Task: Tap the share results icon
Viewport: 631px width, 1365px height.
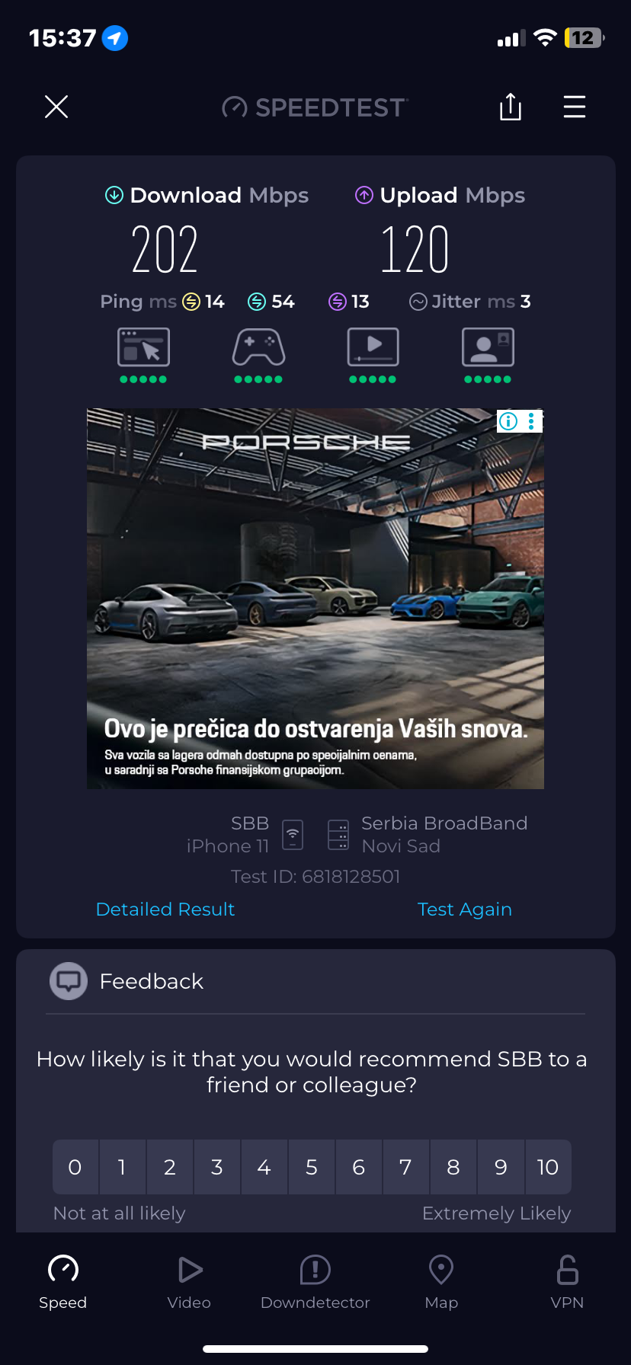Action: coord(511,107)
